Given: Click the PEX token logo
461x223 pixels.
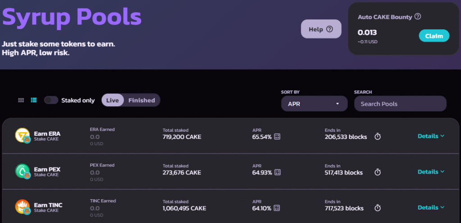Looking at the screenshot, I should coord(23,171).
